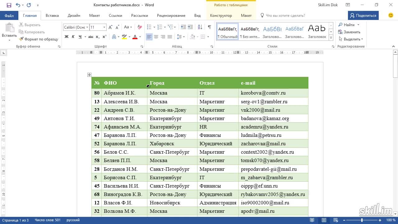Image resolution: width=398 pixels, height=224 pixels.
Task: Collapse the ribbon with the chevron
Action: (x=394, y=46)
